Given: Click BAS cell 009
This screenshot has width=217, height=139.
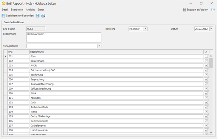Looking at the screenshot, I should coord(18,89).
